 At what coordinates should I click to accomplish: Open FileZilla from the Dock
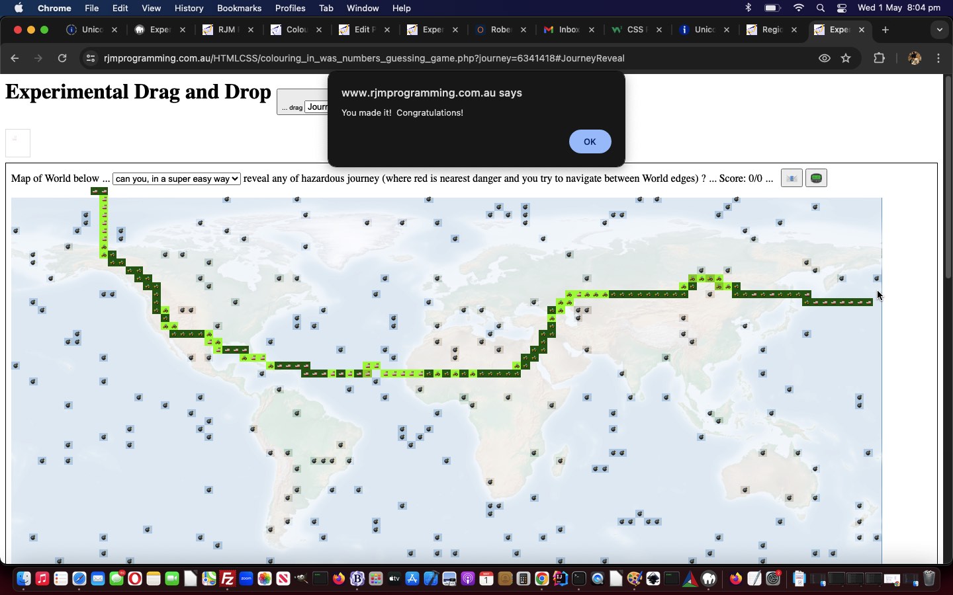click(228, 579)
